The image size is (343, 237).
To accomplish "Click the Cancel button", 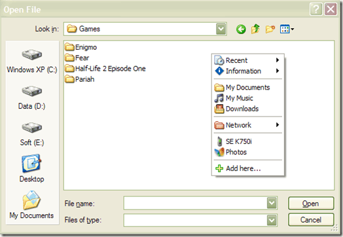I will tap(311, 219).
